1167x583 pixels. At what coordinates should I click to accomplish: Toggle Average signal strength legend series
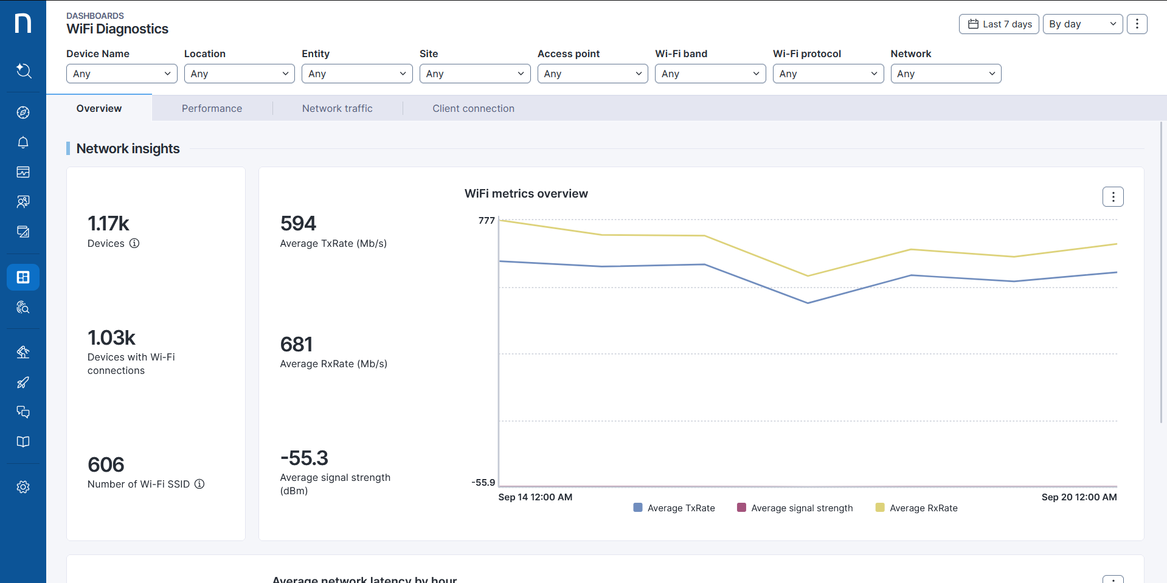[794, 508]
